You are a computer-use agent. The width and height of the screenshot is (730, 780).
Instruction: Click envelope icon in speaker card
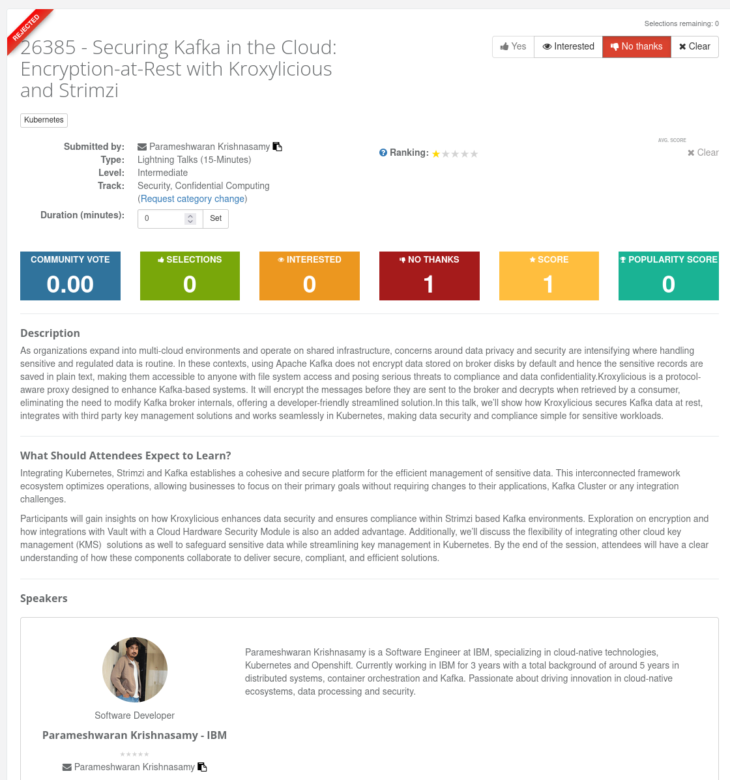click(66, 768)
